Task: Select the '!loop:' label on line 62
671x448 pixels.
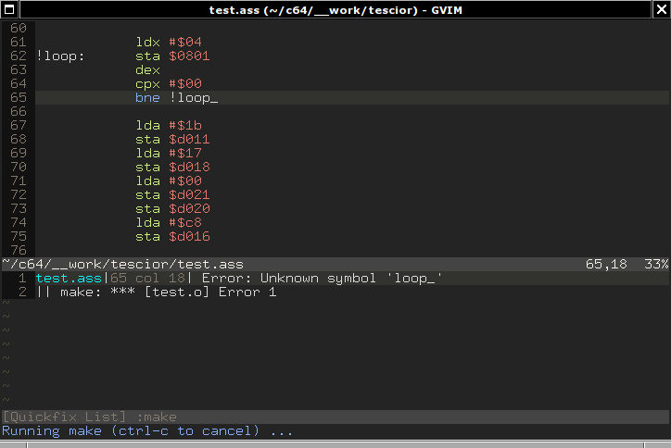Action: tap(60, 56)
